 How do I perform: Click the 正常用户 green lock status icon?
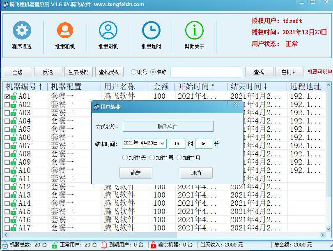tap(54, 245)
